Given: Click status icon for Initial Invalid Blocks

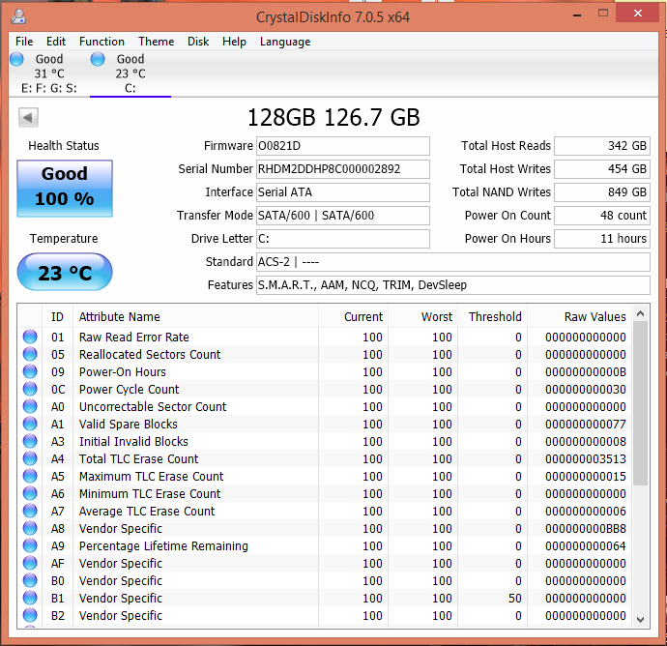Looking at the screenshot, I should [x=30, y=441].
